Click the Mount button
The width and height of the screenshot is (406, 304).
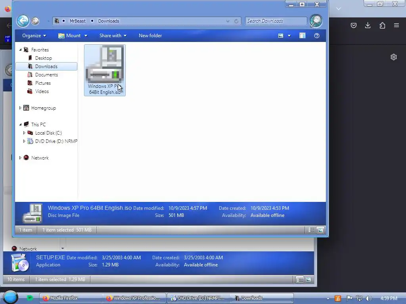tap(70, 36)
